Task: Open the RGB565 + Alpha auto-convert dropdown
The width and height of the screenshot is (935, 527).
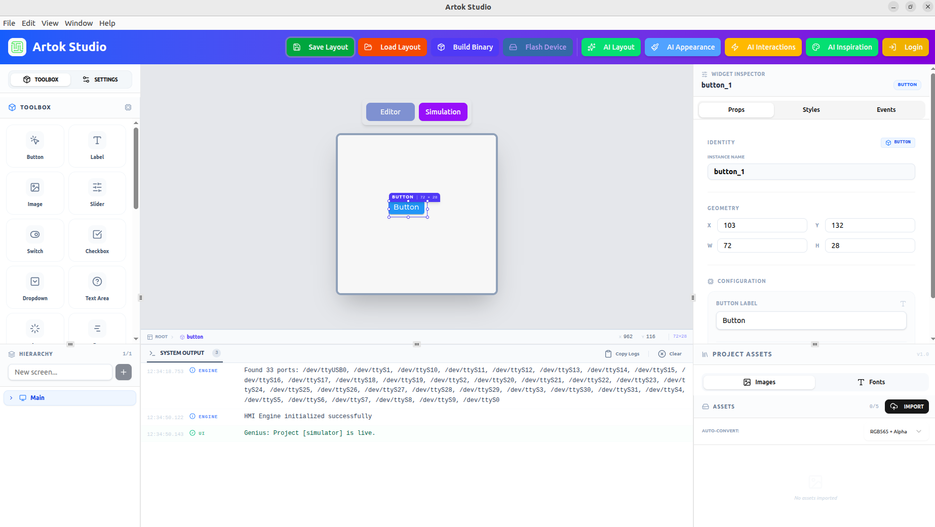Action: [x=895, y=431]
